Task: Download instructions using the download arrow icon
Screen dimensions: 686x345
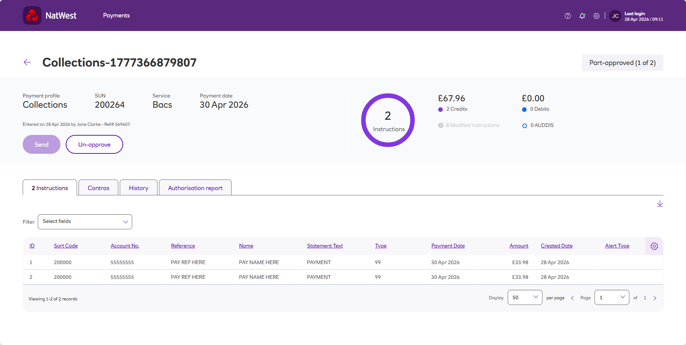Action: pyautogui.click(x=660, y=204)
